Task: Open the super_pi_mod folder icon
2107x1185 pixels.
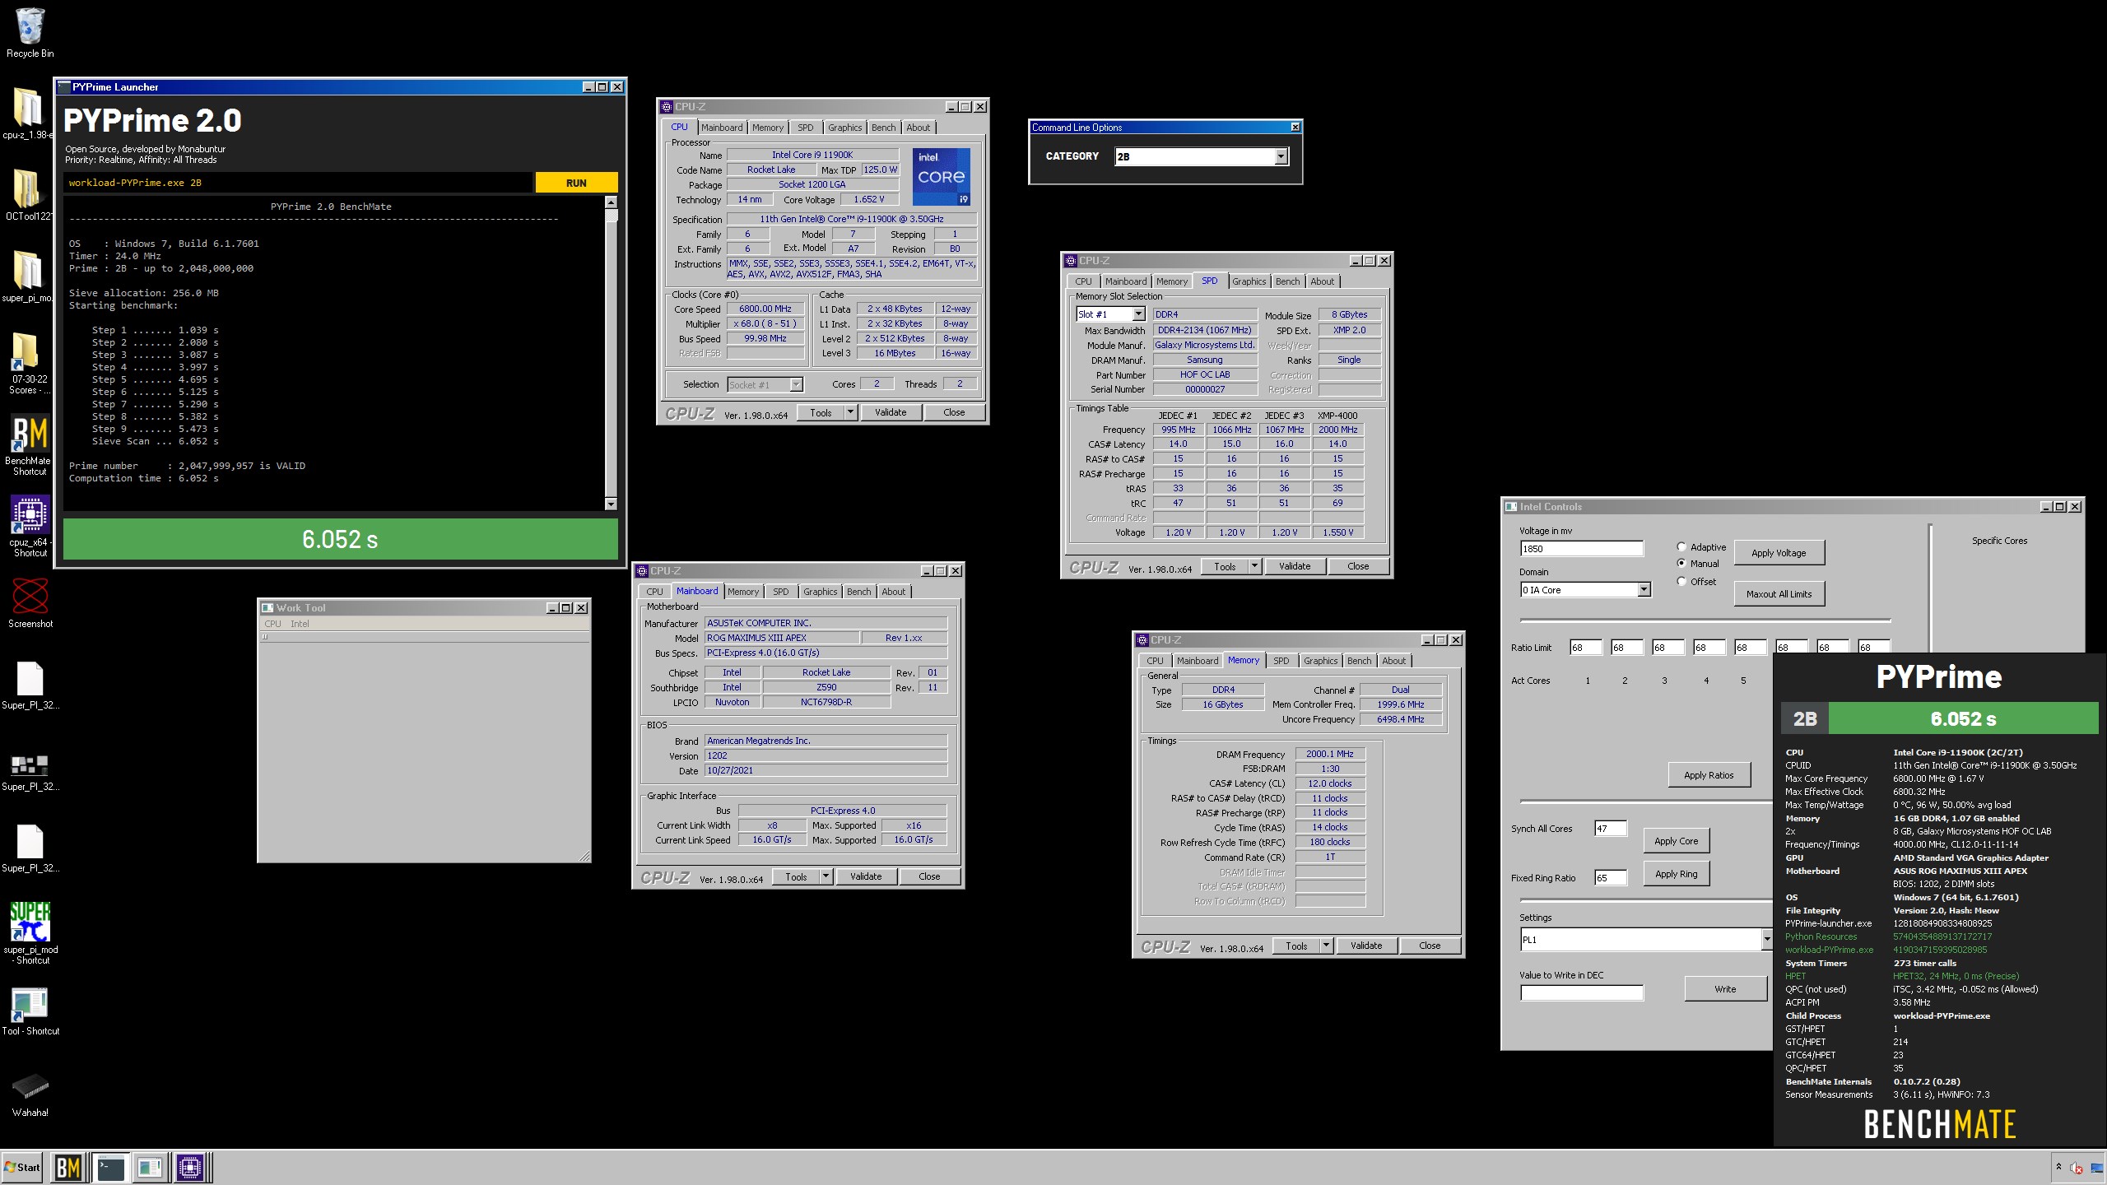Action: pos(28,276)
